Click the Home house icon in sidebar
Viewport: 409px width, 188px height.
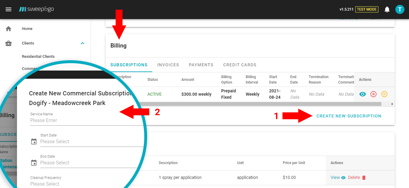[8, 29]
